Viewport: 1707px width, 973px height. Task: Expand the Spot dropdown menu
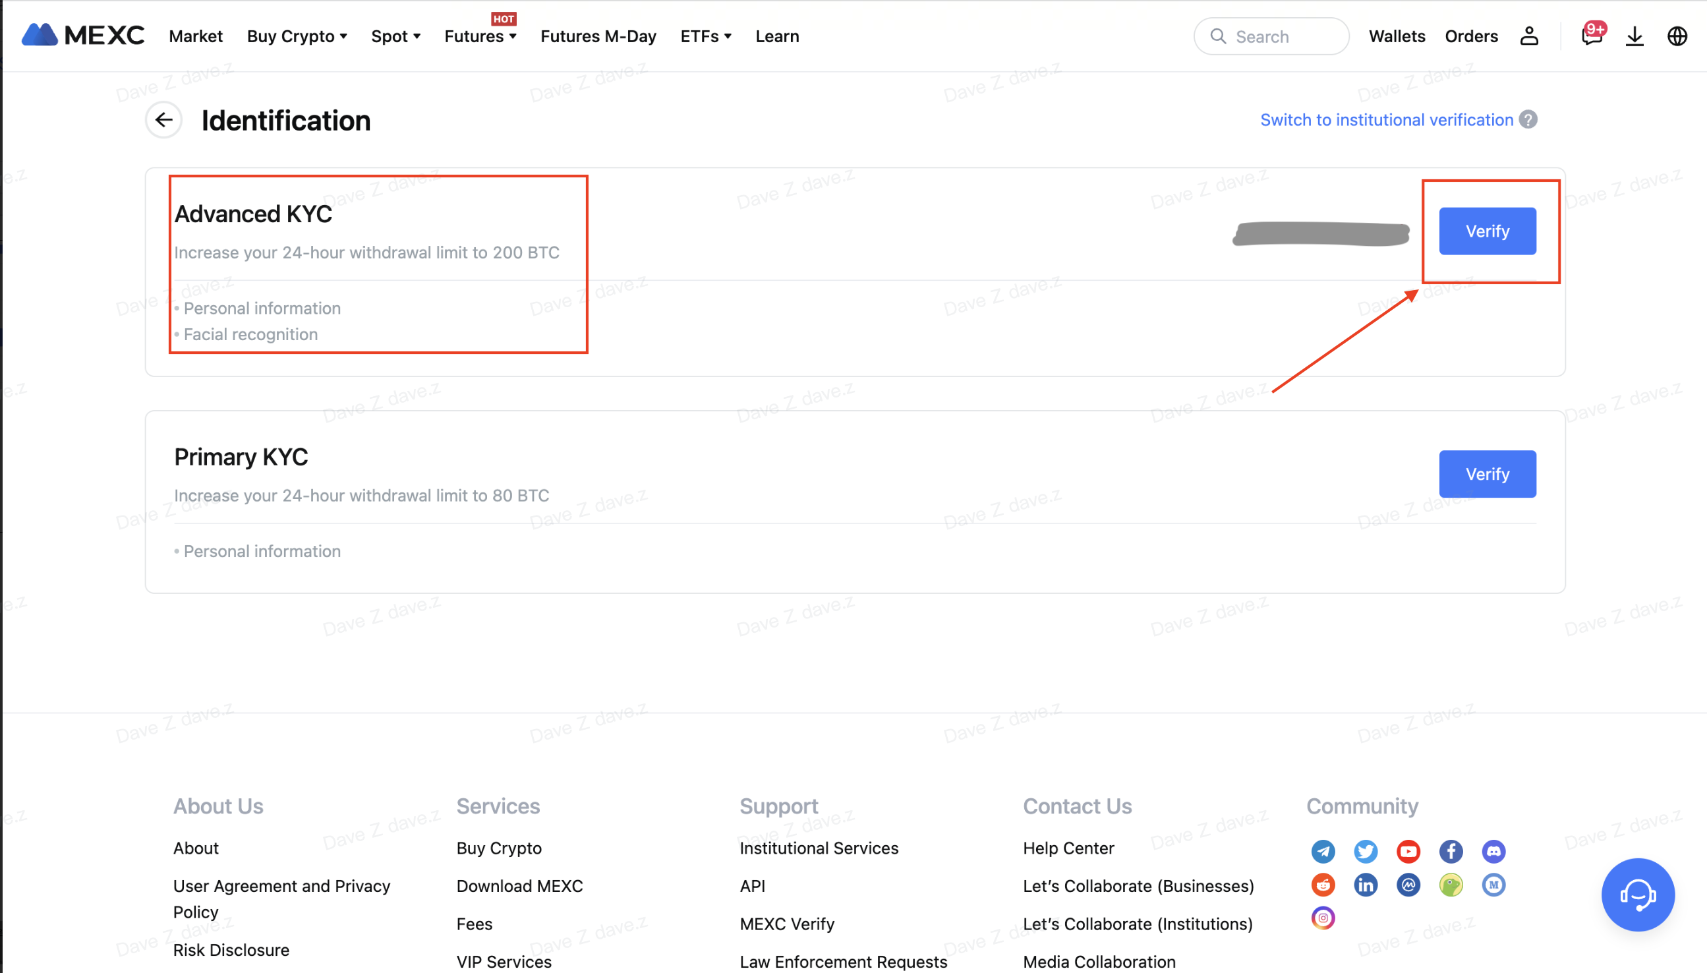point(395,36)
